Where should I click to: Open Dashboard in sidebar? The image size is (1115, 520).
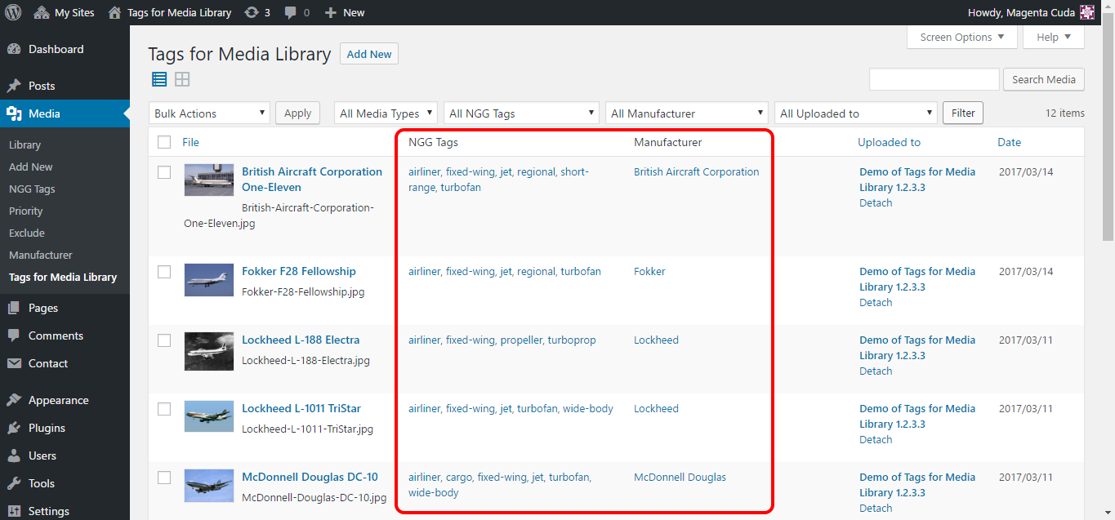tap(56, 49)
